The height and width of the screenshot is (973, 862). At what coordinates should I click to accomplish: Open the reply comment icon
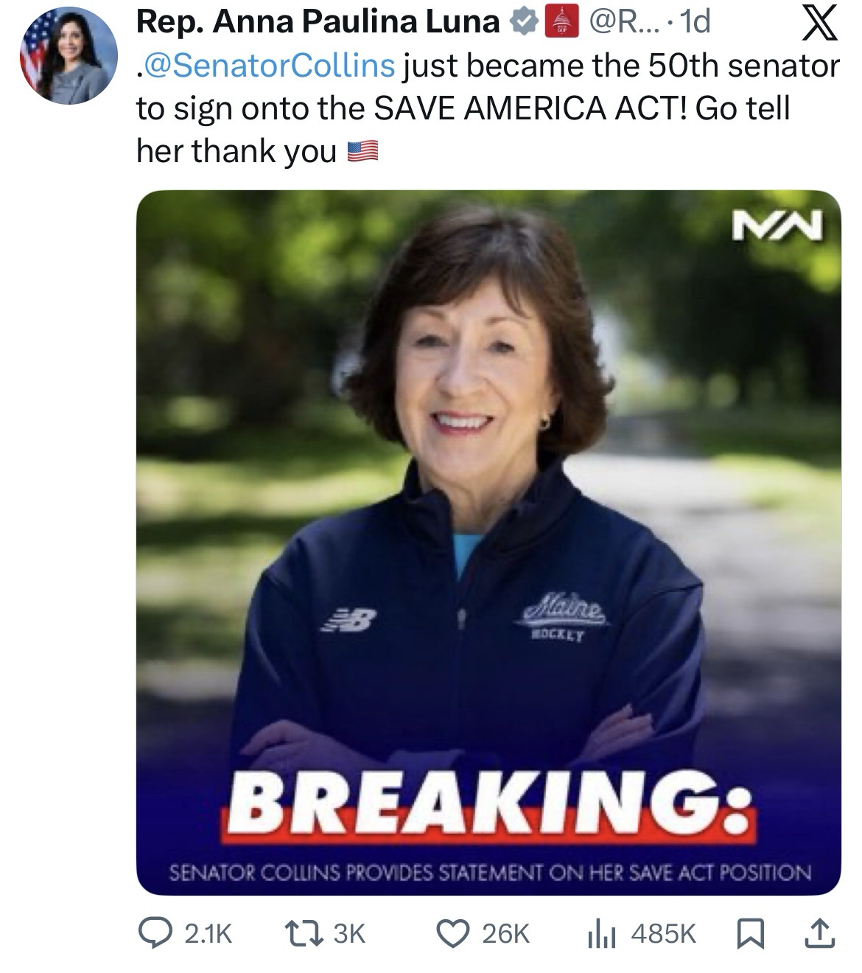155,934
